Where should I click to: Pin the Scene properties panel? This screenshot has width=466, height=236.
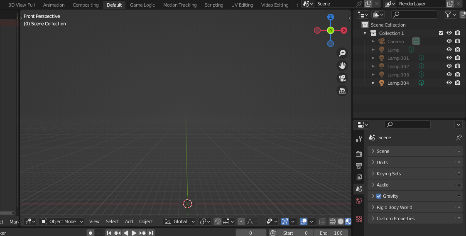tap(459, 137)
